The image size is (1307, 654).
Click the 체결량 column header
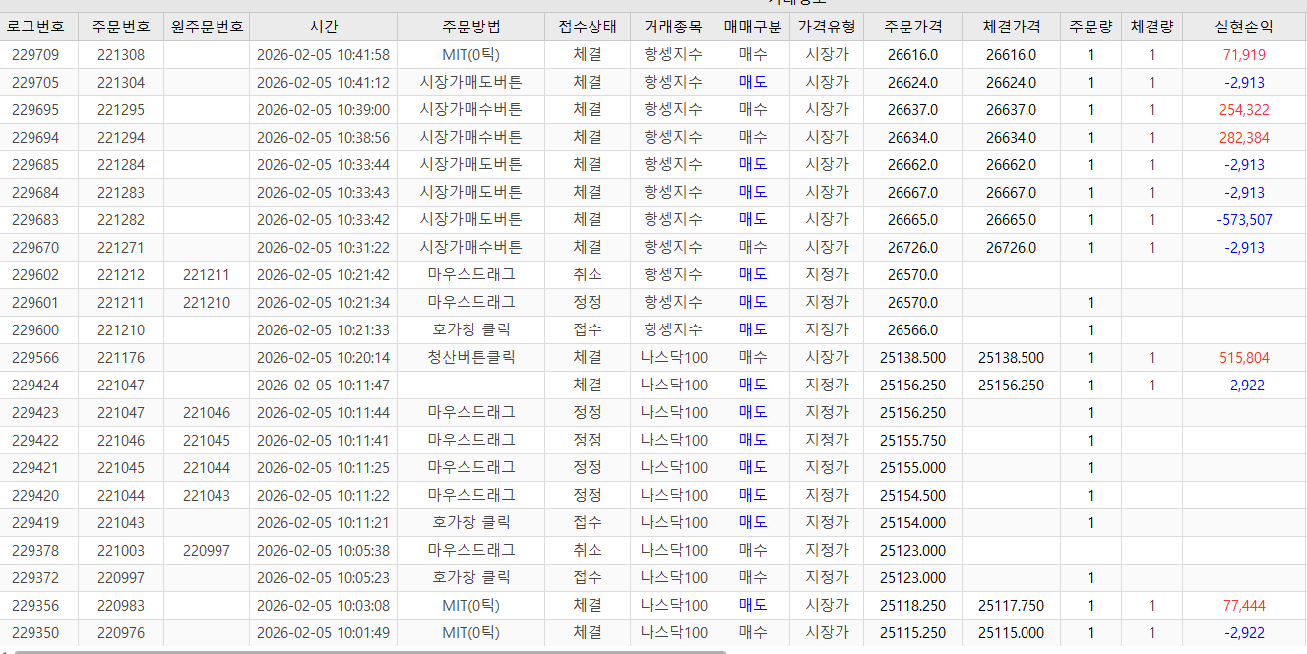coord(1151,27)
